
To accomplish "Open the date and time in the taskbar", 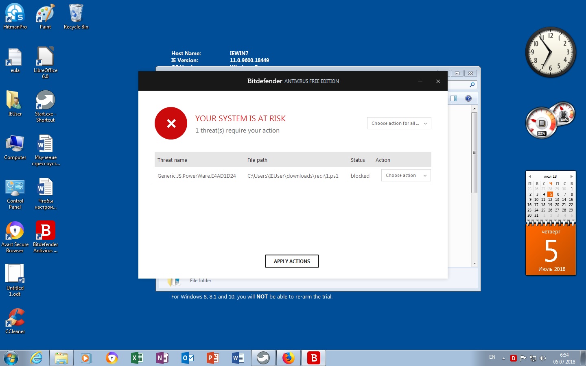I will coord(564,358).
